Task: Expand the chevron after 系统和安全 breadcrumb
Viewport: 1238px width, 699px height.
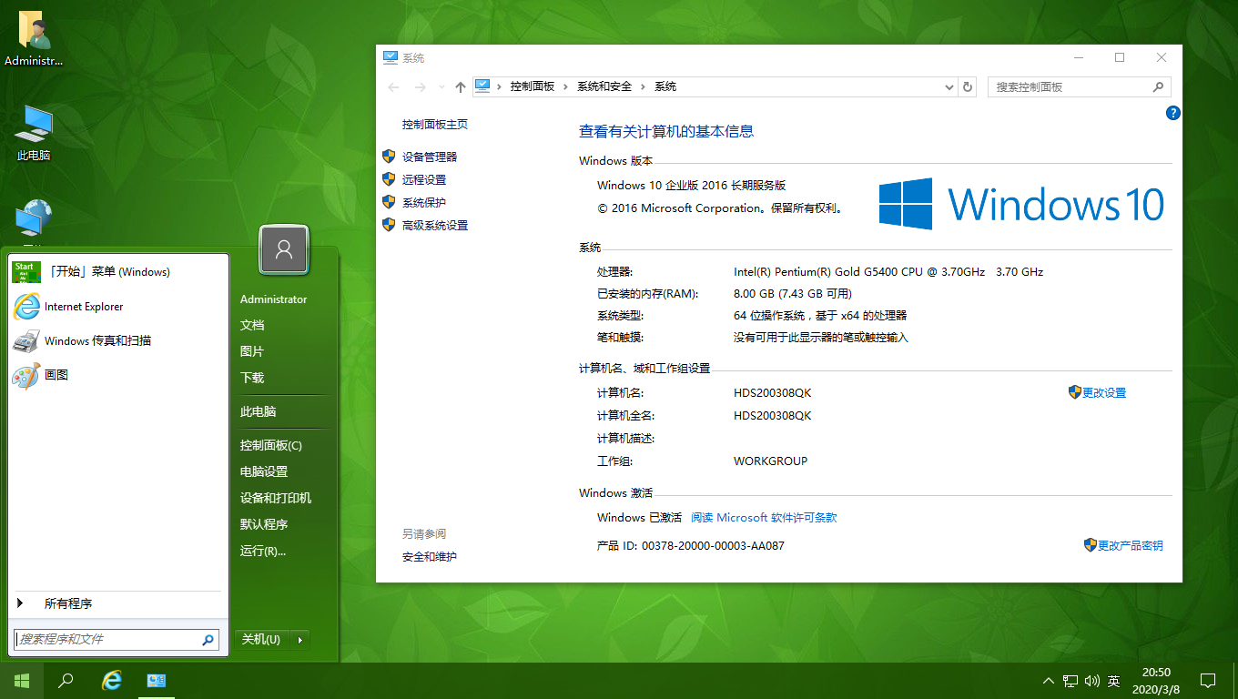Action: (x=643, y=86)
